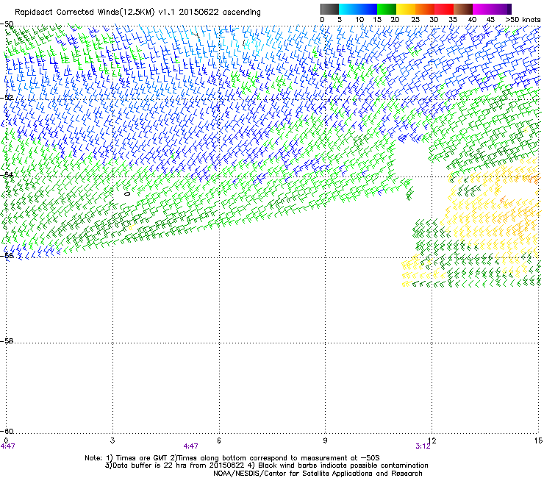Screen dimensions: 544x478
Task: Click the -58 latitude axis label
Action: [x=7, y=341]
